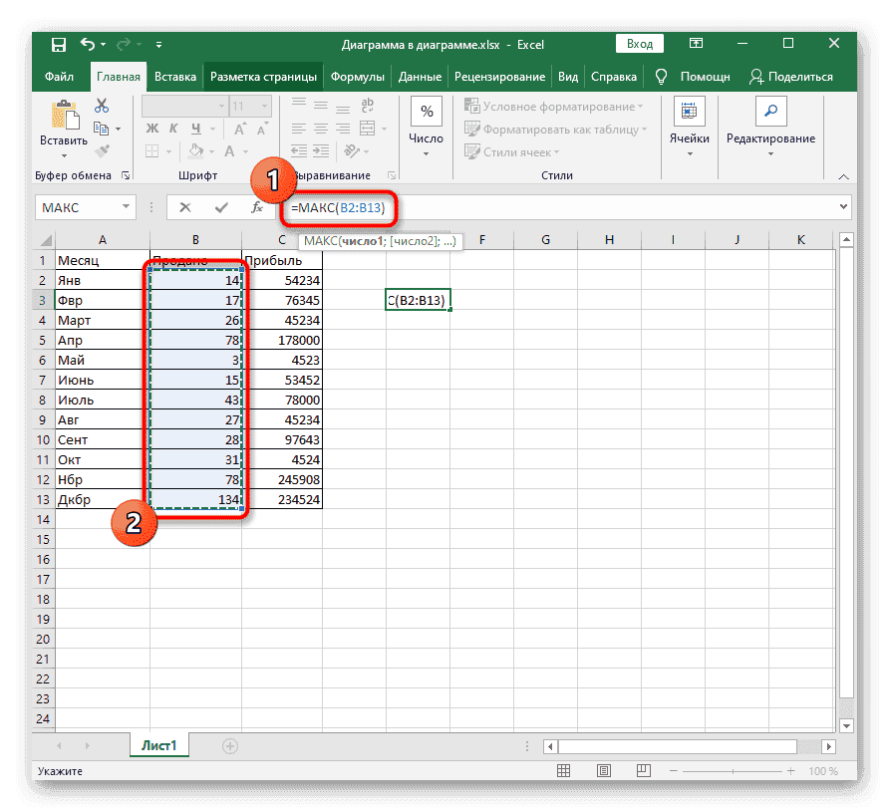This screenshot has width=889, height=812.
Task: Cancel formula entry with X icon
Action: (185, 207)
